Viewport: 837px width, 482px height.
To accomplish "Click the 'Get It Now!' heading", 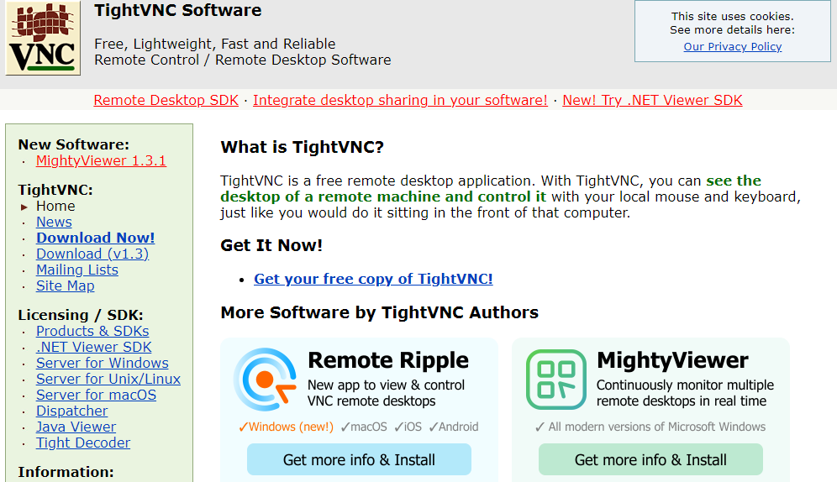I will pyautogui.click(x=271, y=245).
